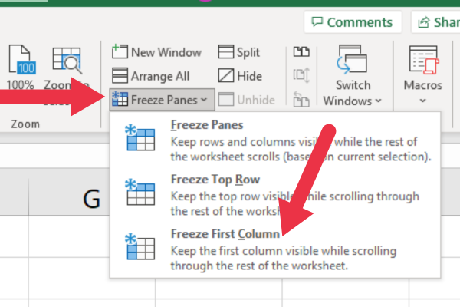Choose Freeze First Column option
Viewport: 460px width, 307px height.
[275, 249]
